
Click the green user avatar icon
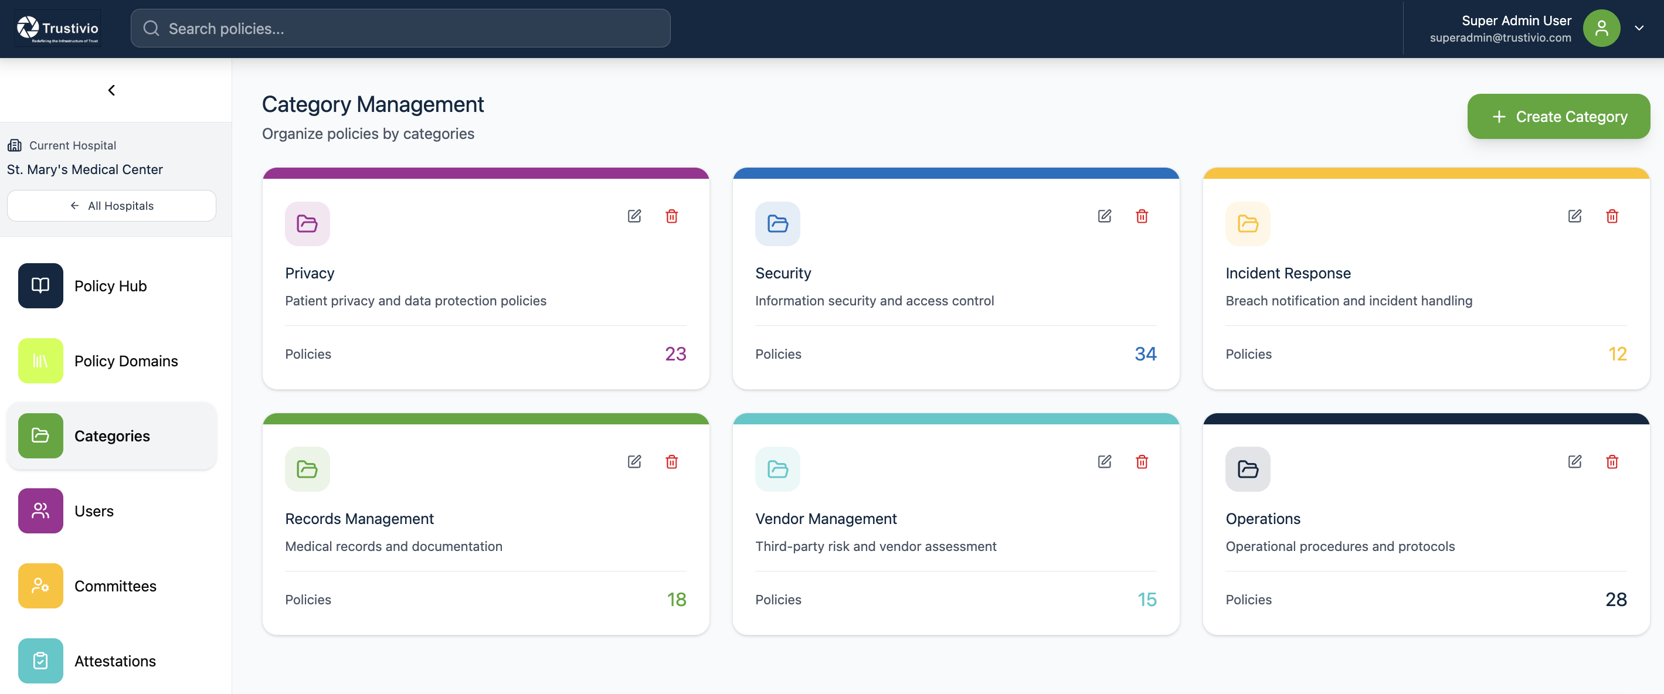point(1601,28)
